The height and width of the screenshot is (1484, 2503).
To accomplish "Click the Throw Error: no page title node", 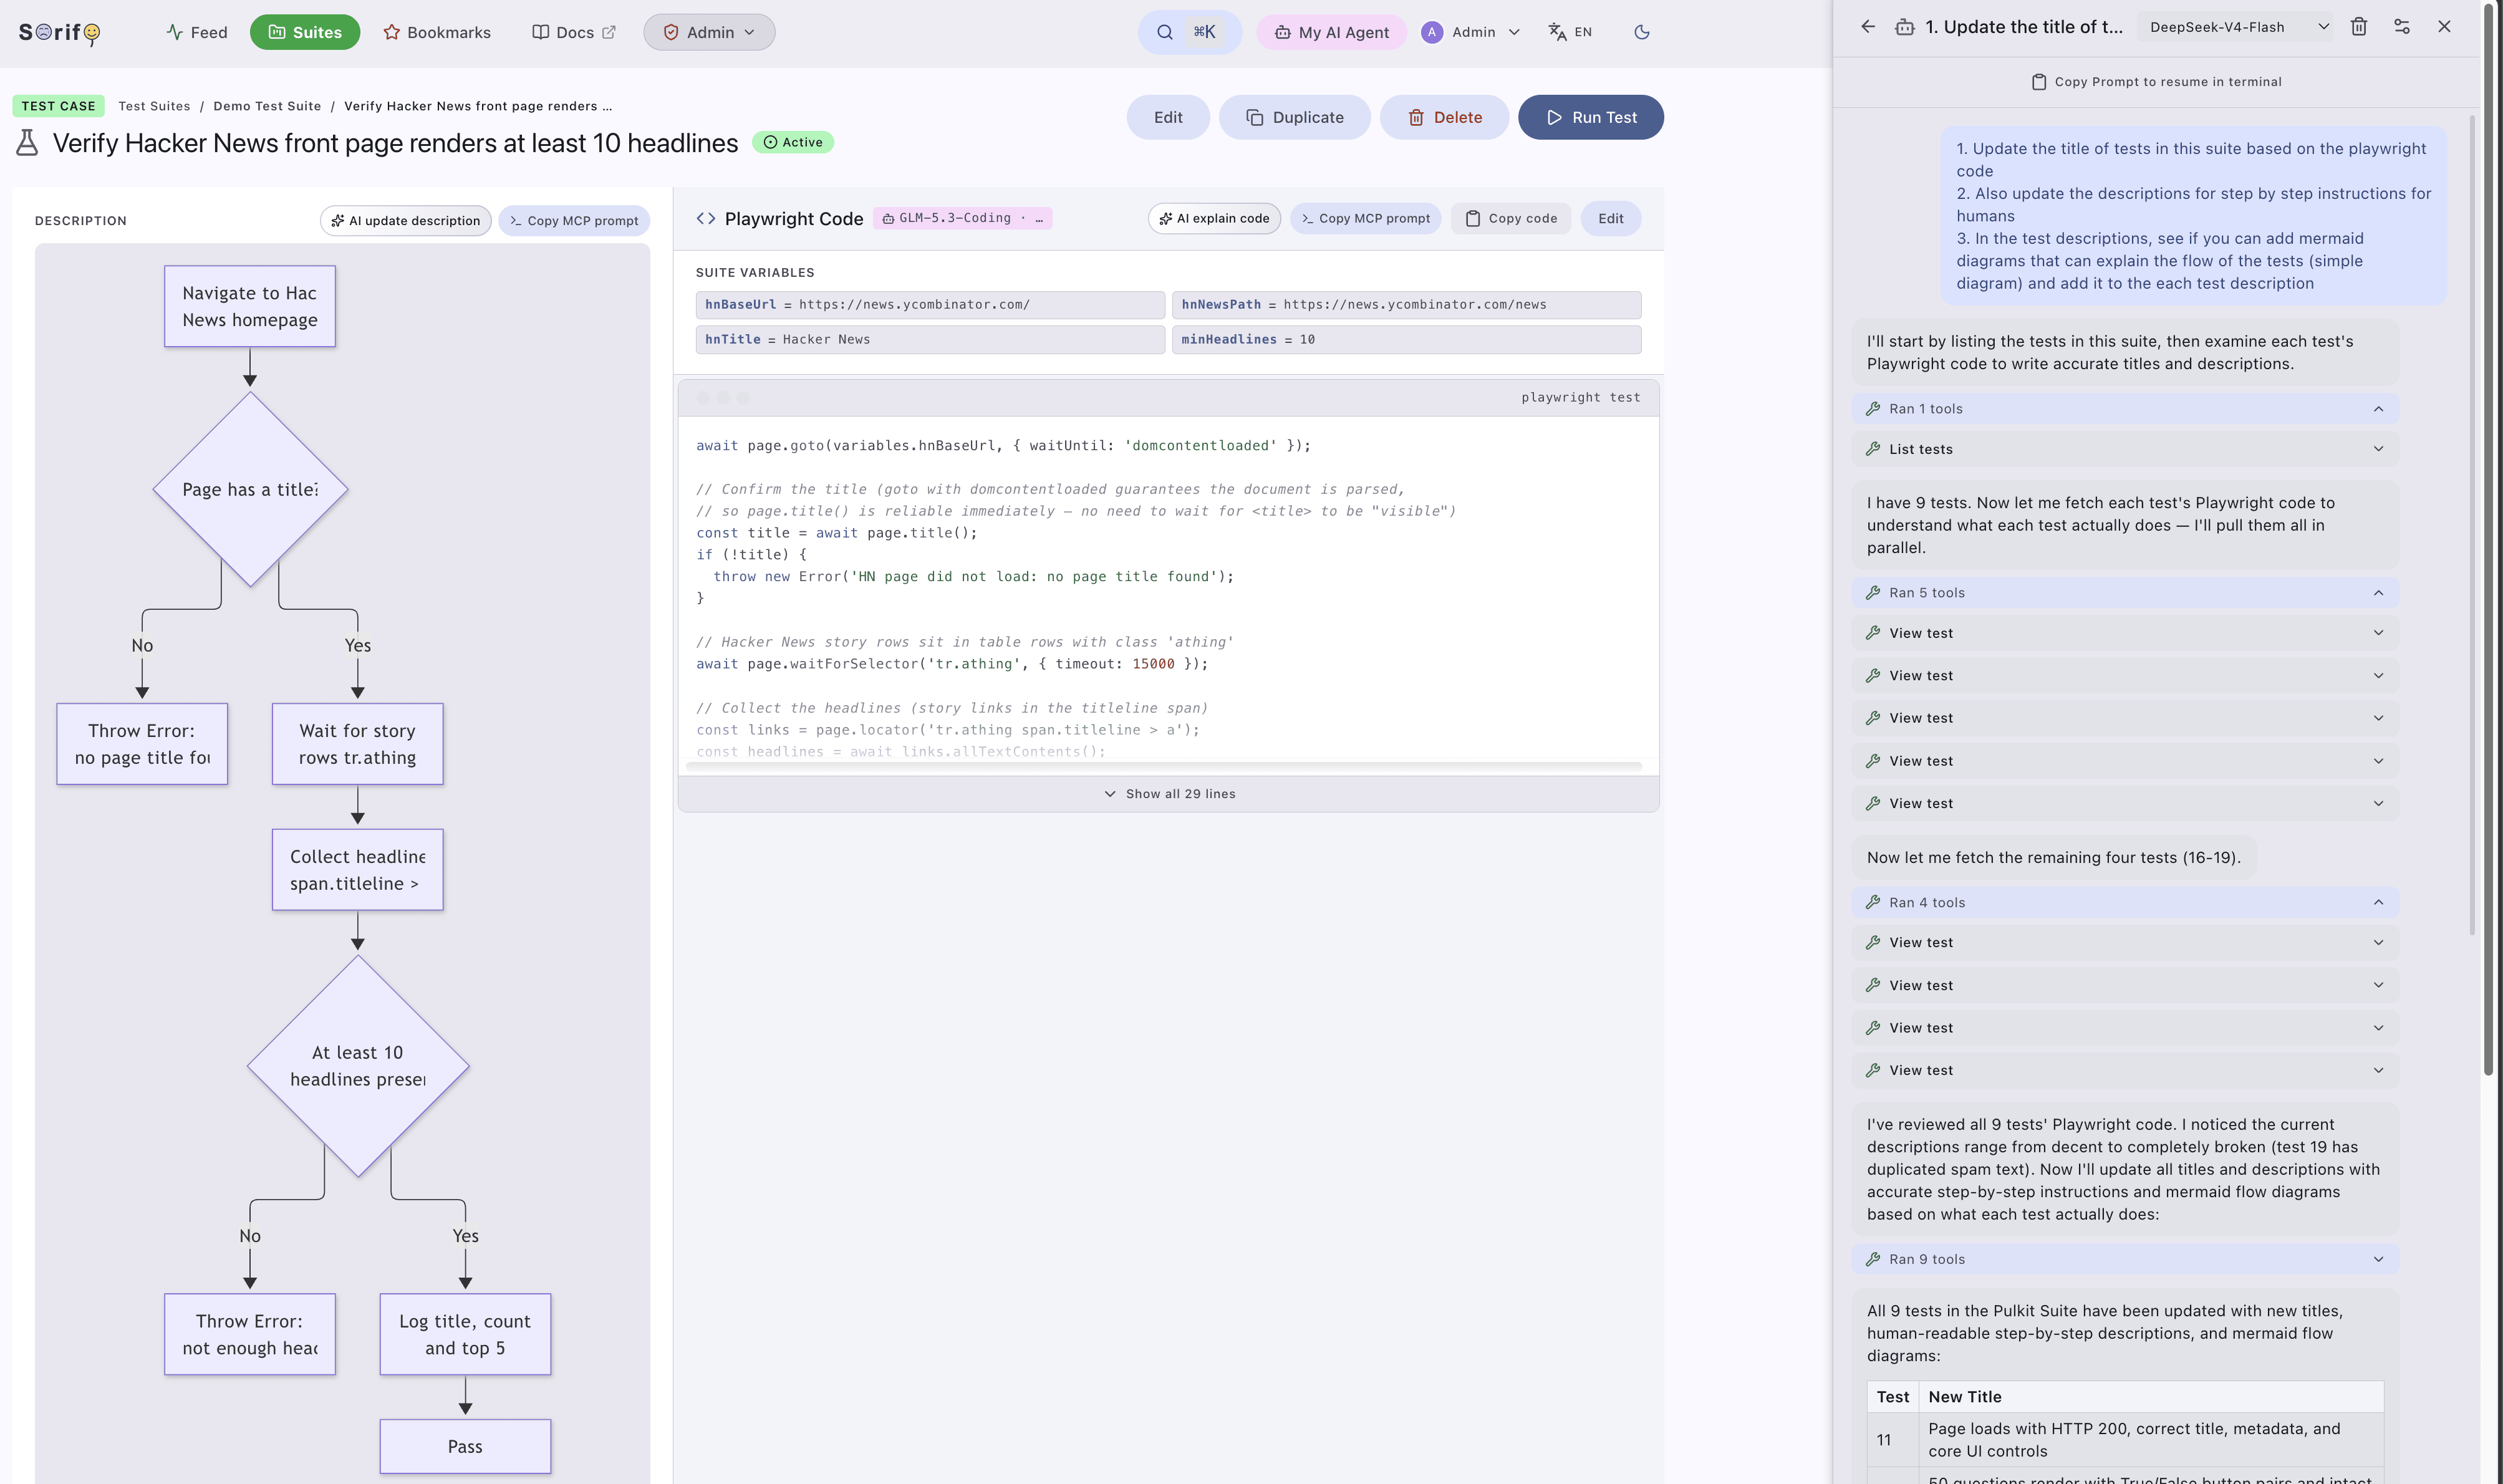I will tap(142, 744).
